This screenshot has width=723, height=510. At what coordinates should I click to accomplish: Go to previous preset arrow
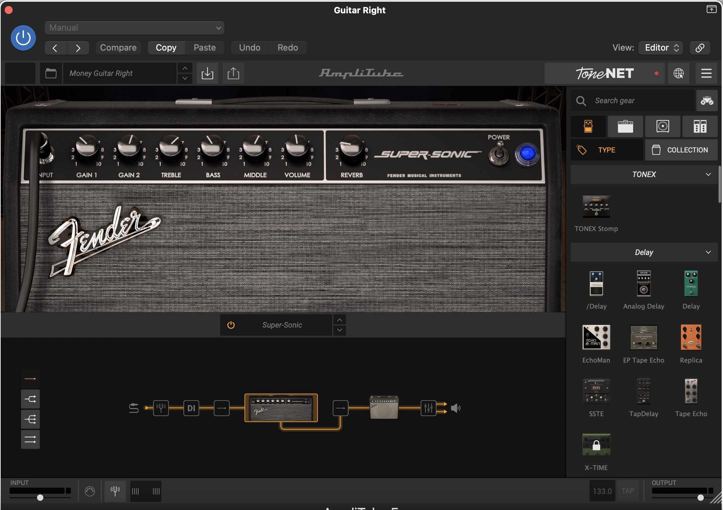click(56, 48)
